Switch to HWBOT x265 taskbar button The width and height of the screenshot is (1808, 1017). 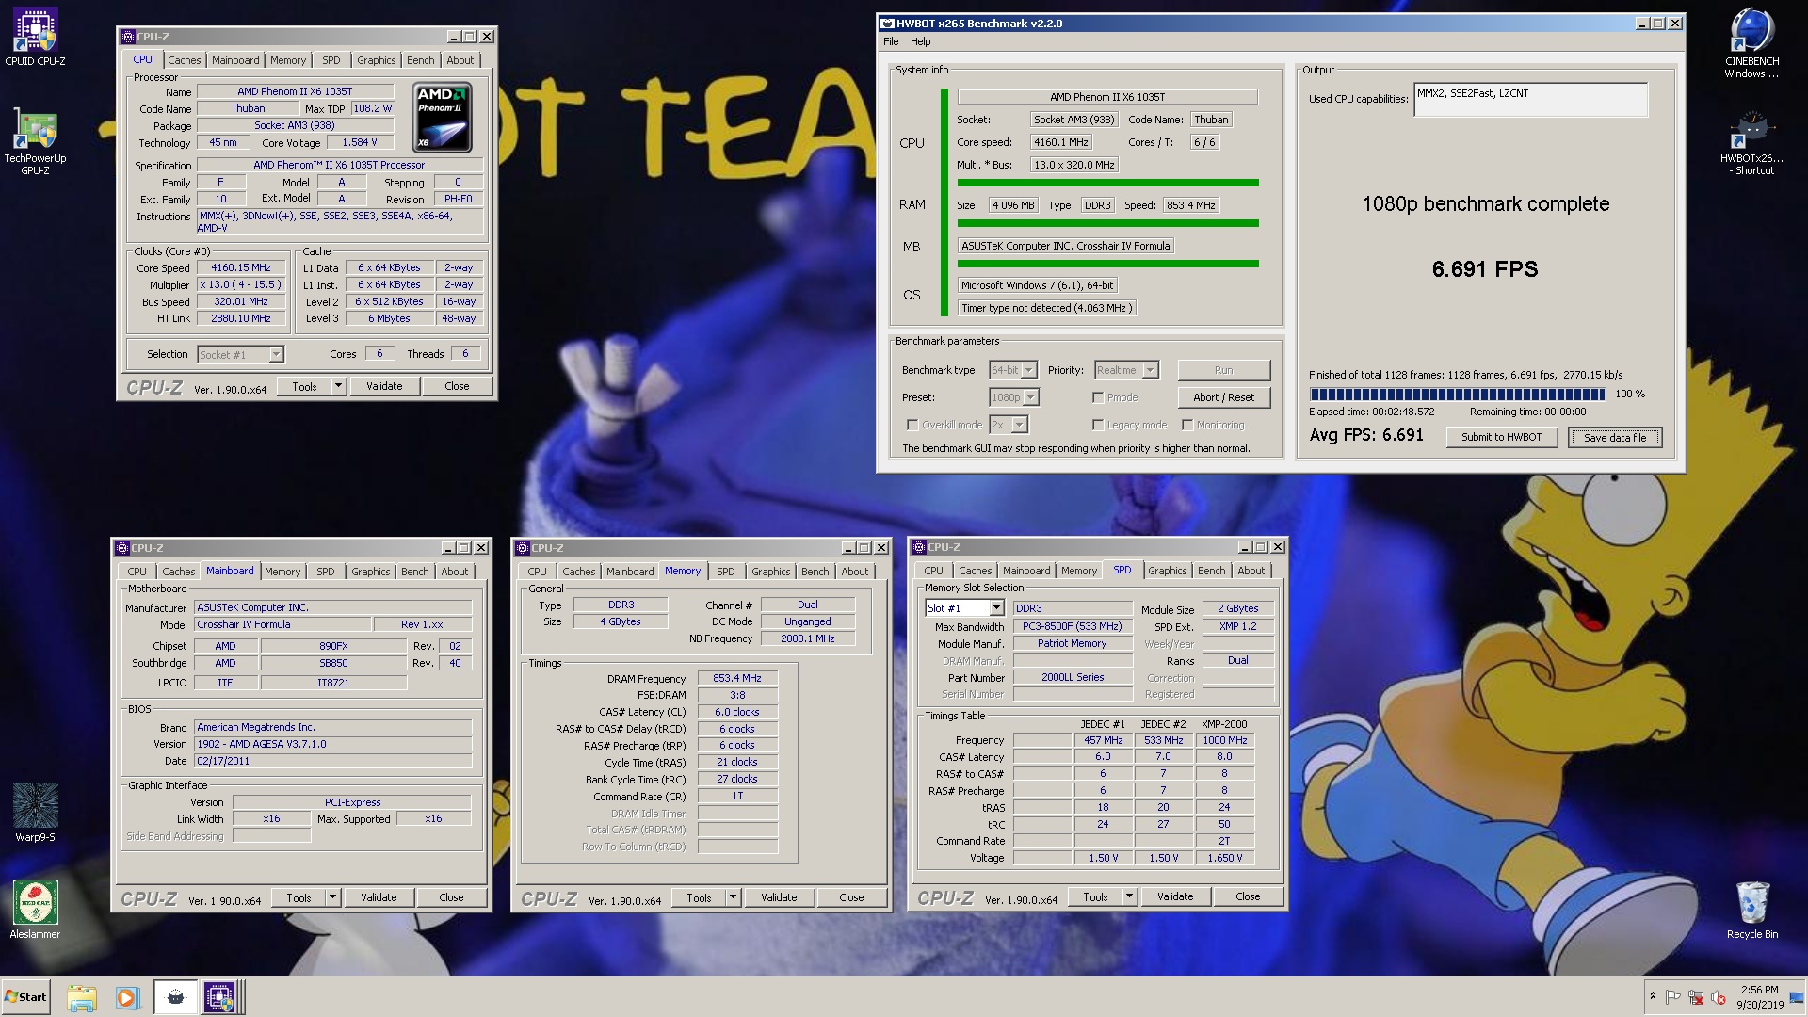[175, 997]
